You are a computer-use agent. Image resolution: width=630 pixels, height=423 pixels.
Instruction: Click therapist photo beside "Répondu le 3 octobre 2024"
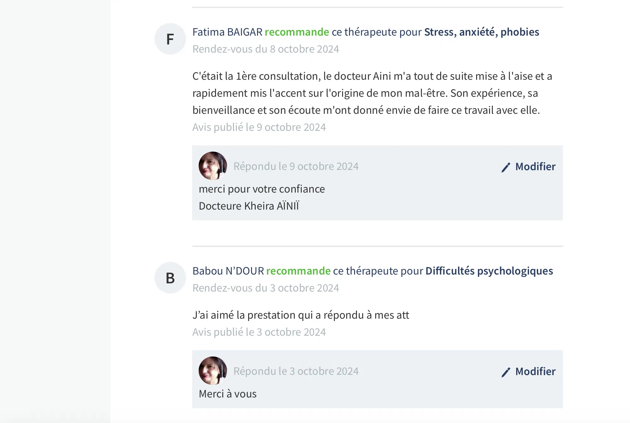[x=213, y=371]
